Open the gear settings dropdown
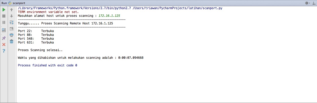317x103 pixels. [307, 3]
